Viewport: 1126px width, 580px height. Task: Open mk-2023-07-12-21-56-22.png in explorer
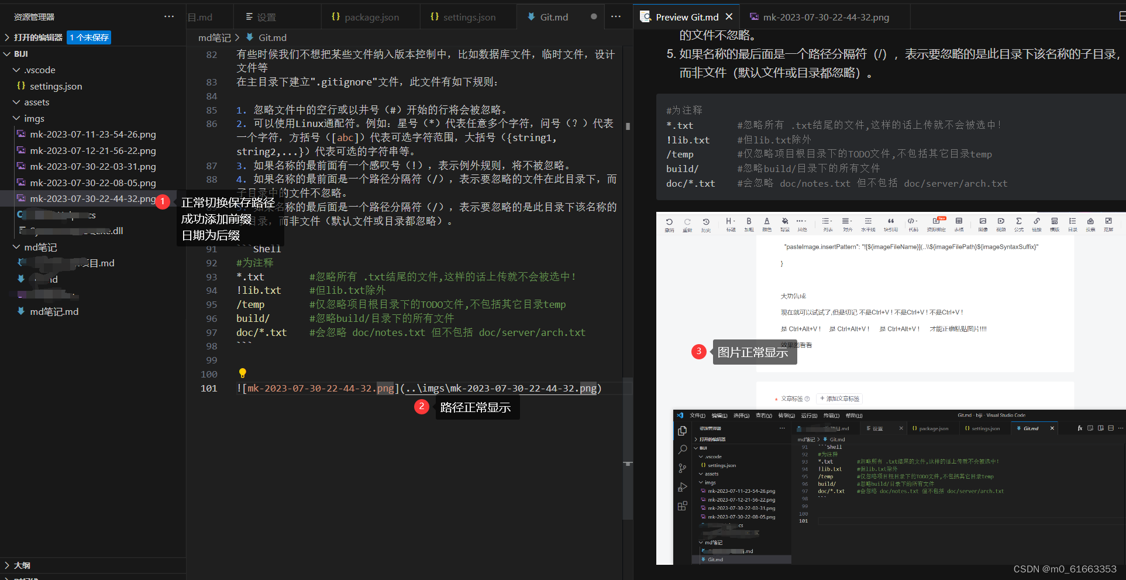click(92, 150)
